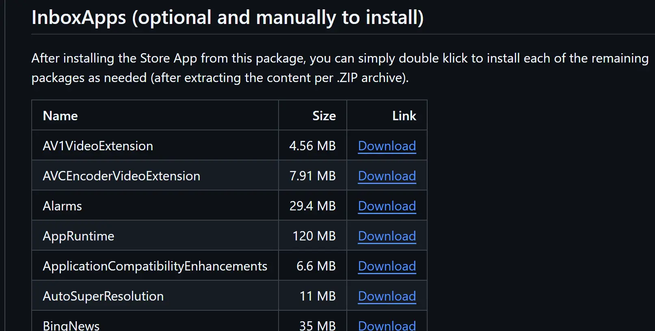Download the Alarms app package

pyautogui.click(x=386, y=206)
